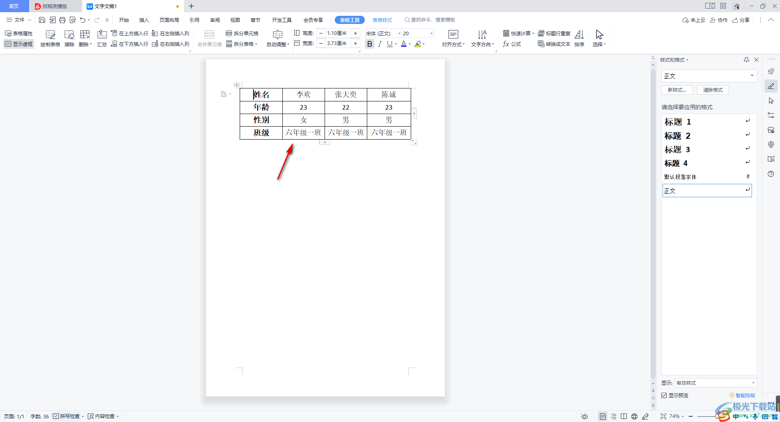This screenshot has height=422, width=780.
Task: Click the zoom-out minus on the zoom slider
Action: (x=691, y=416)
